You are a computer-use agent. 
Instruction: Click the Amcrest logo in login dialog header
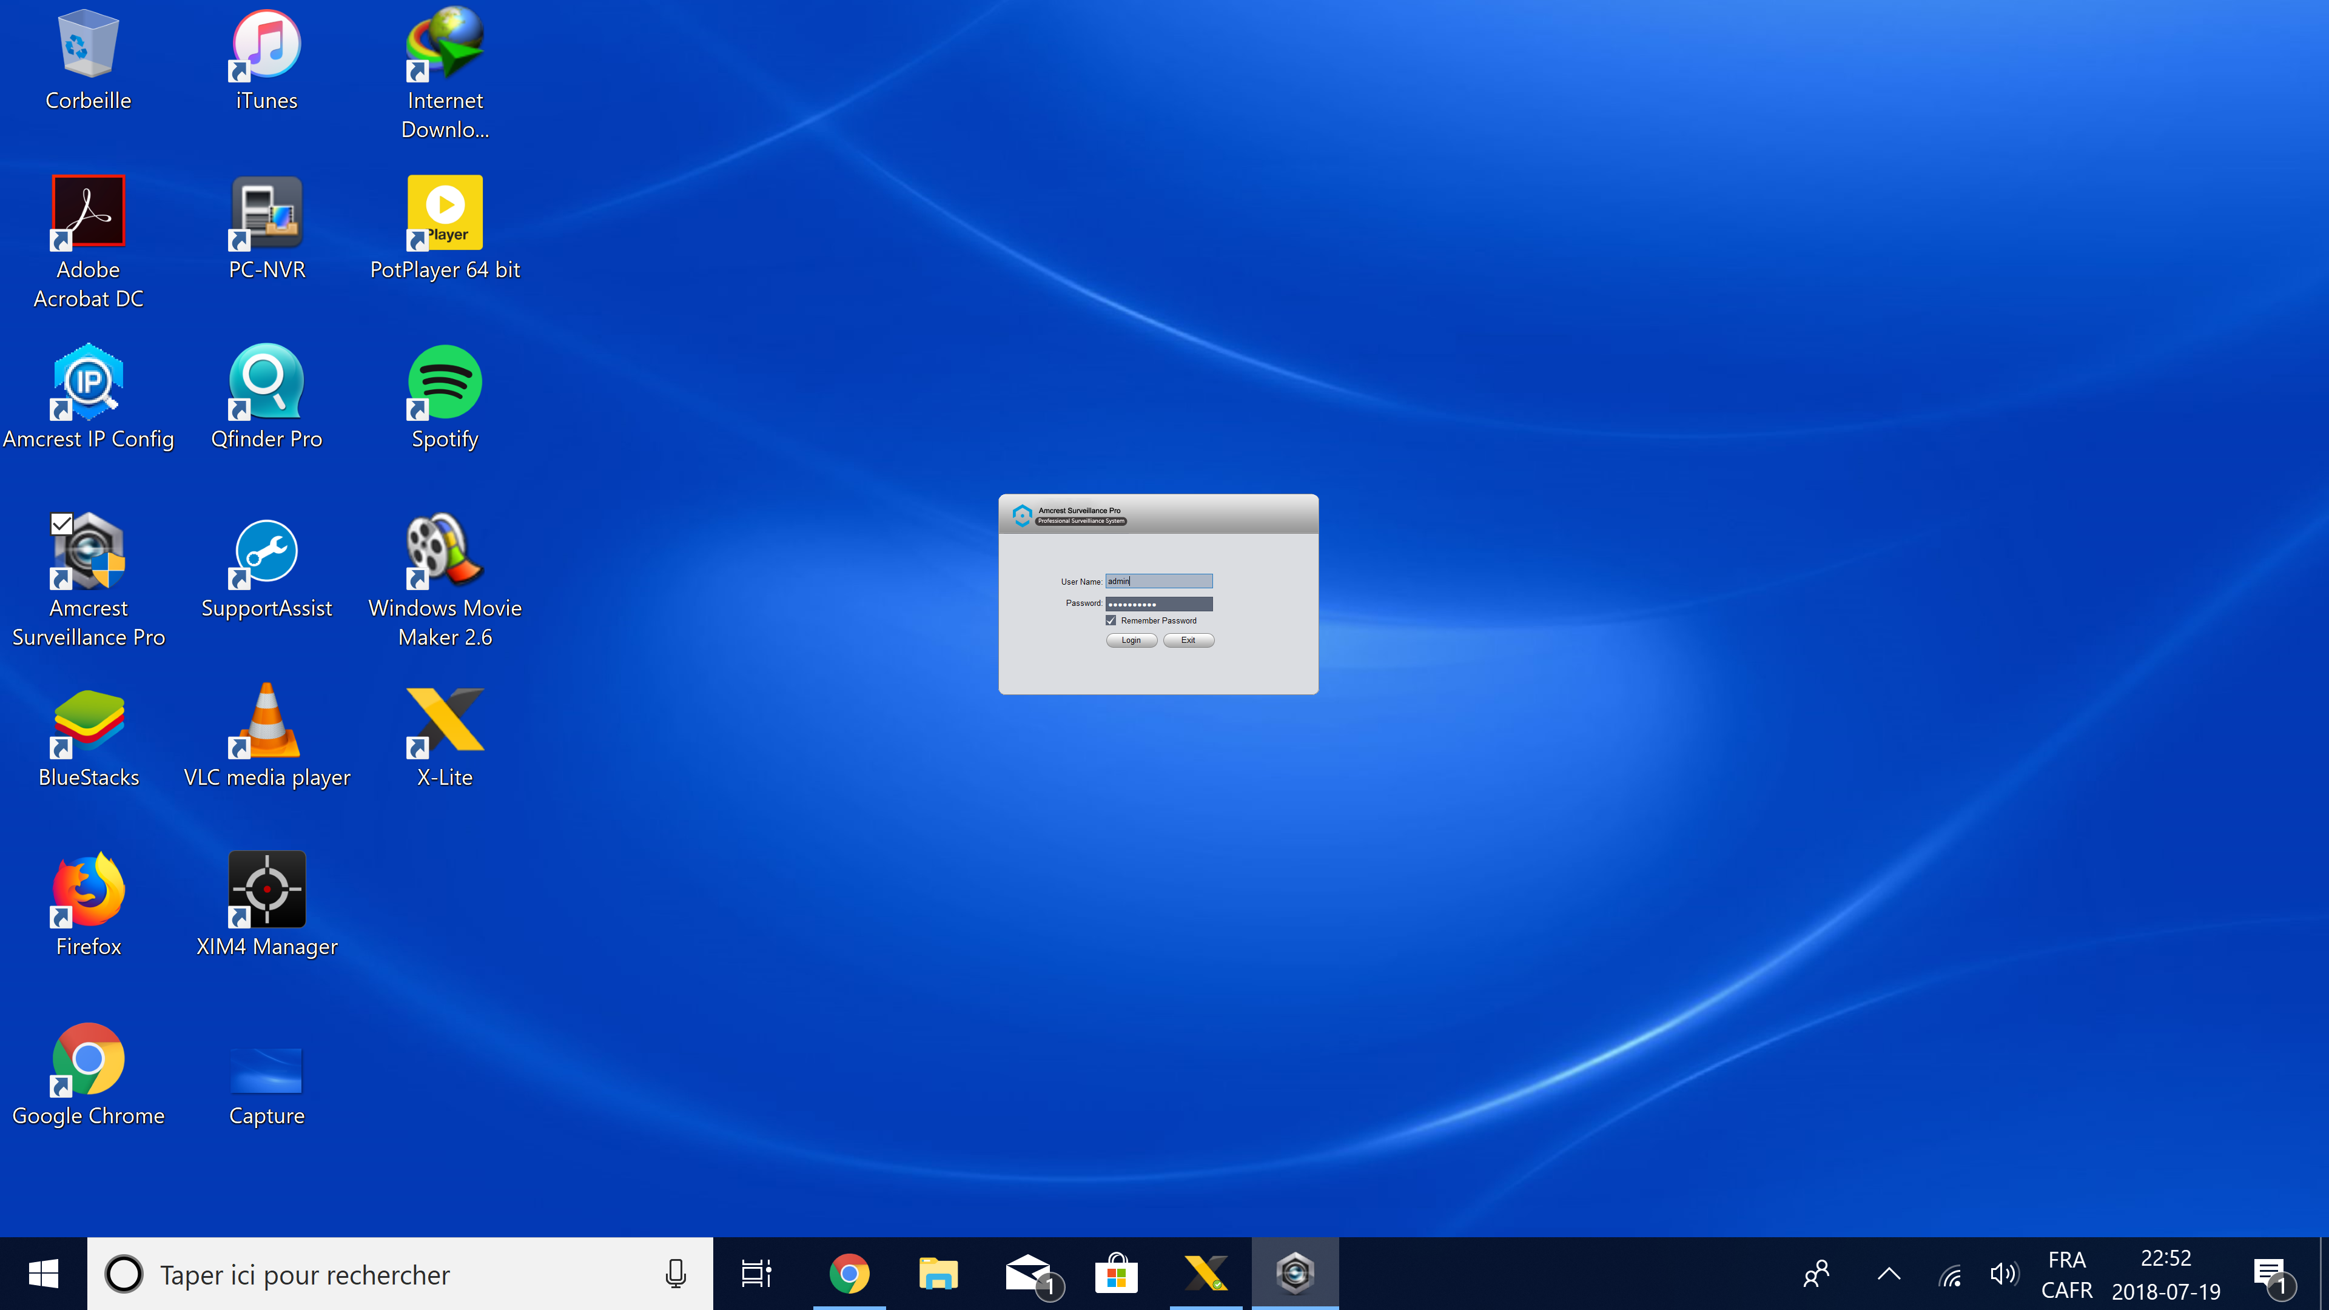click(1021, 516)
